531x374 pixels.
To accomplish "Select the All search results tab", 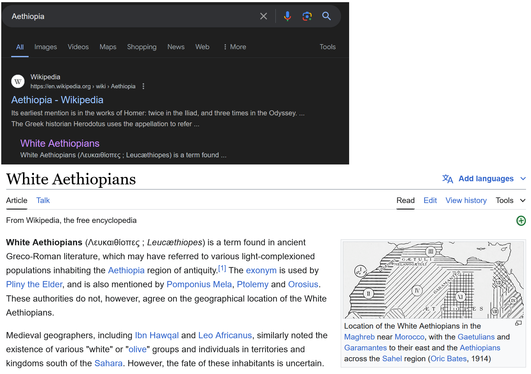I will [20, 47].
